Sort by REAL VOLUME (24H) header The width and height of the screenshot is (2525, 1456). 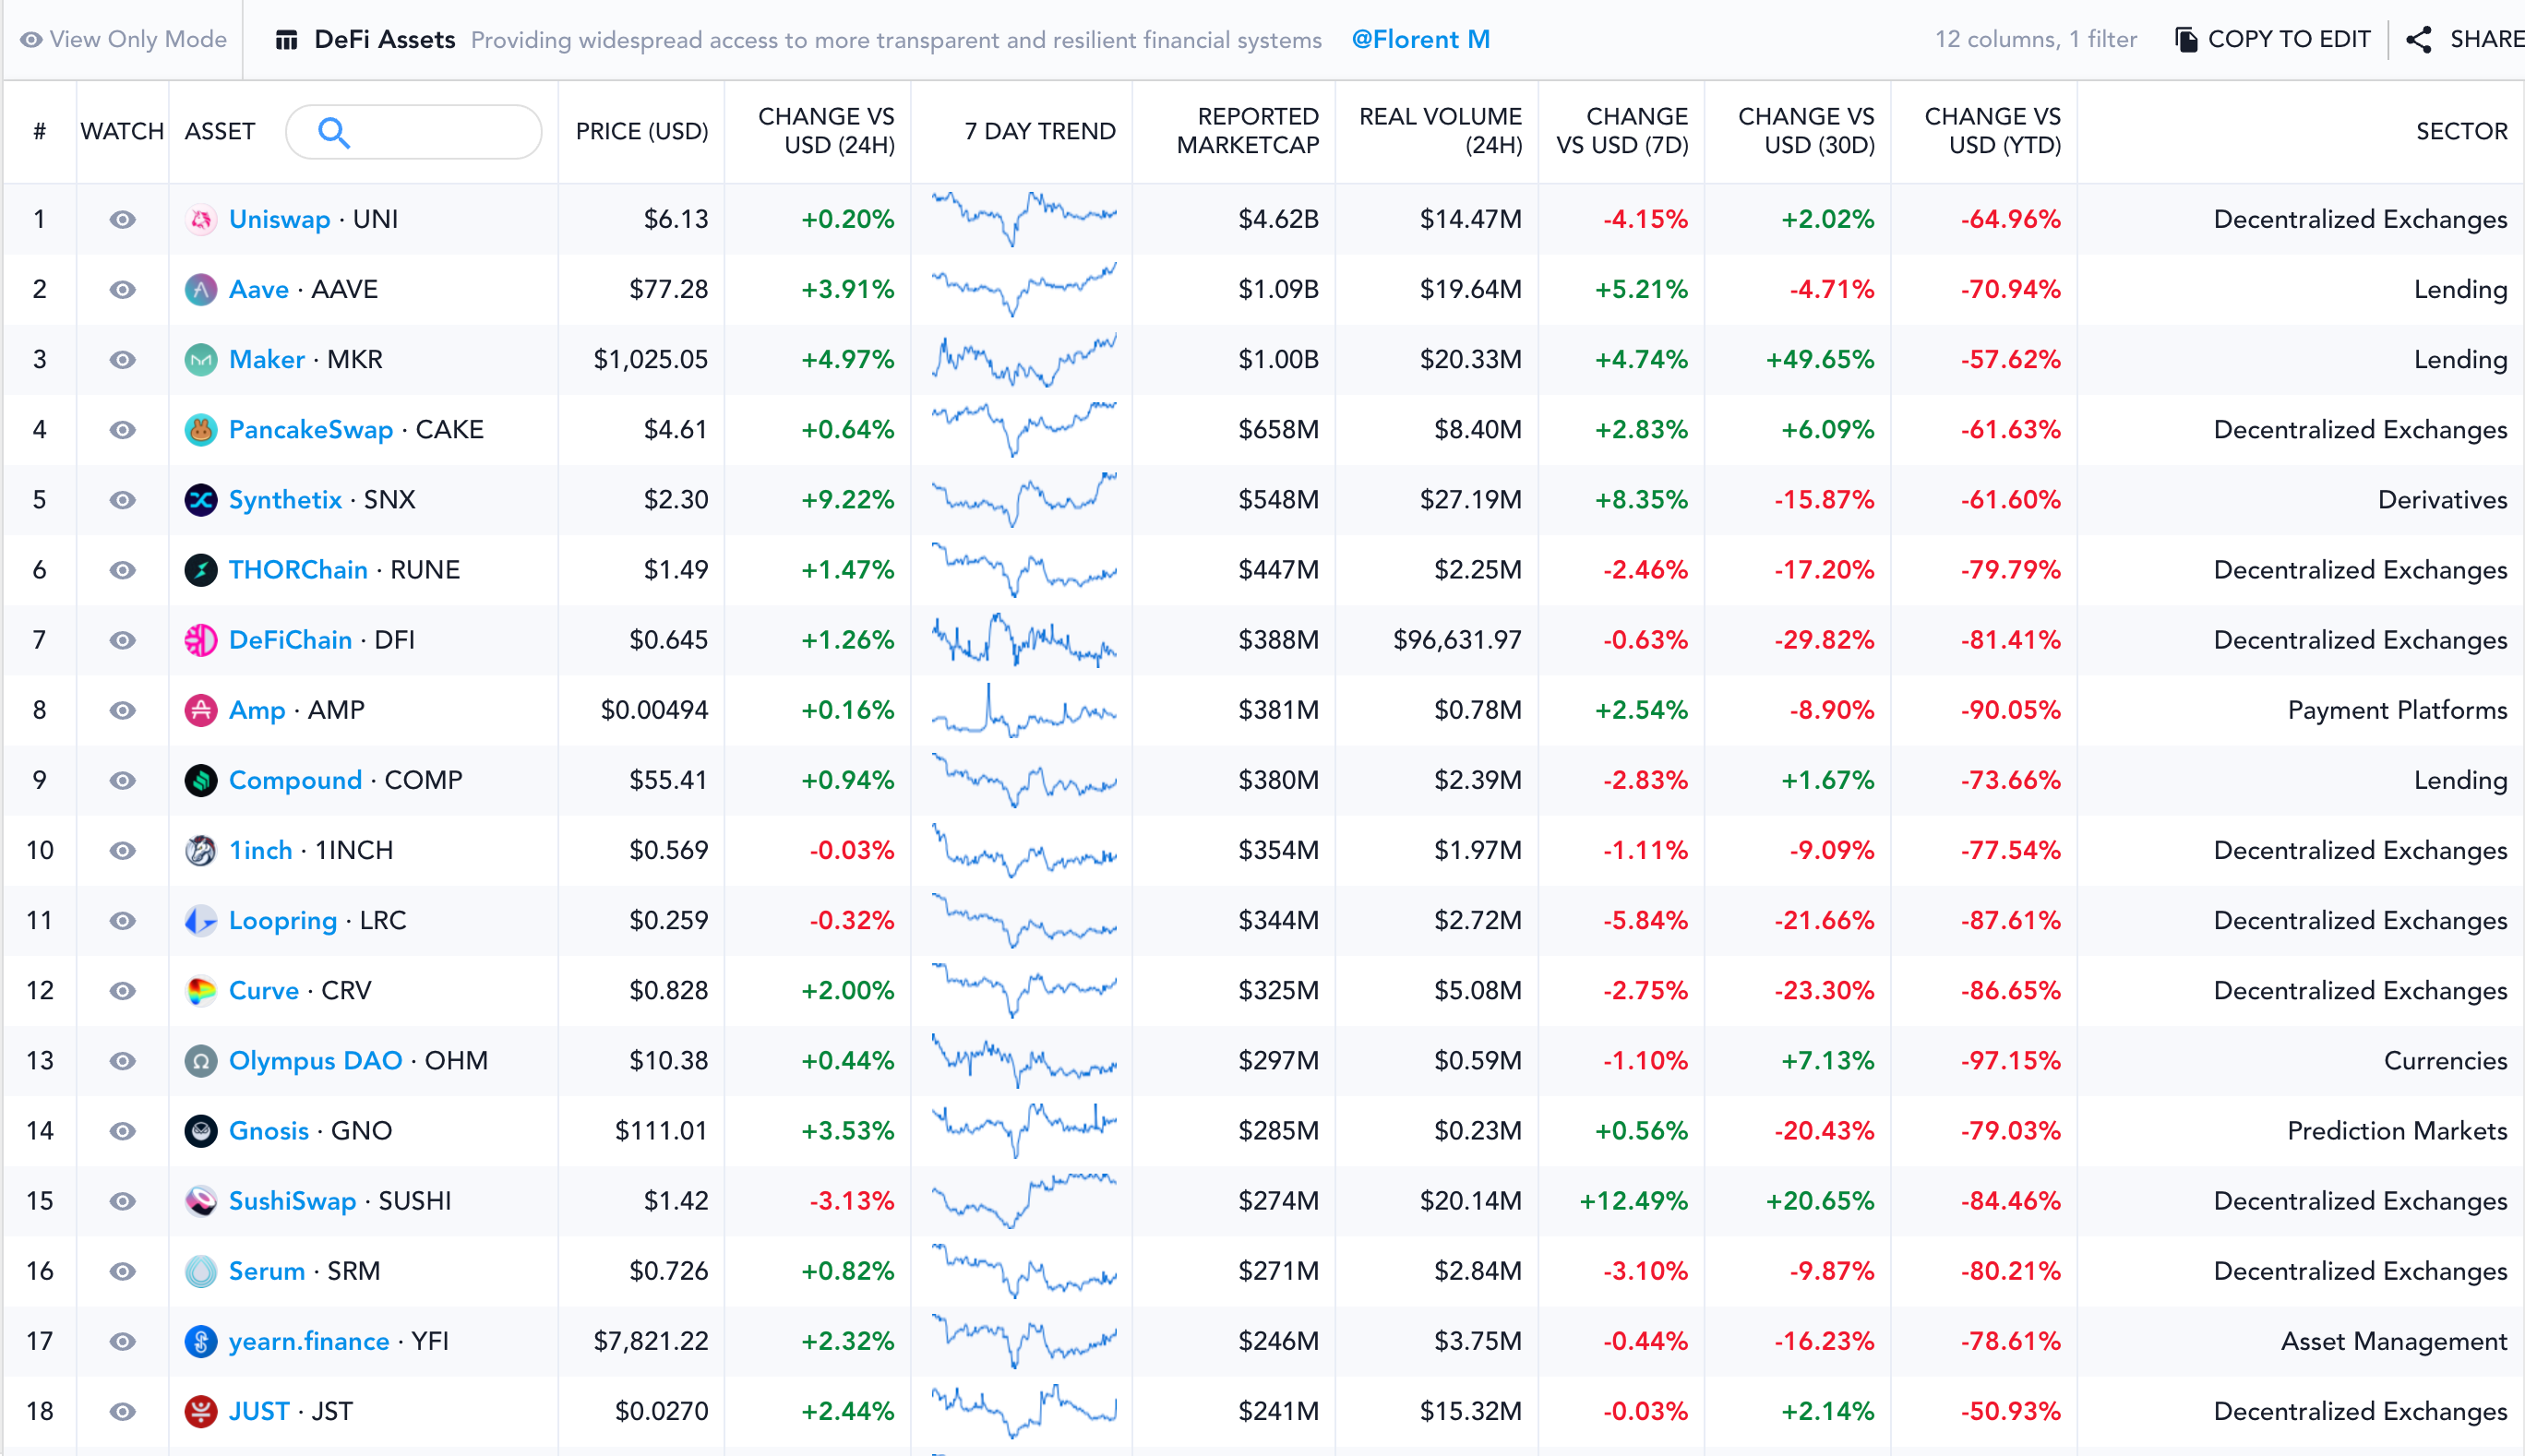[x=1440, y=131]
